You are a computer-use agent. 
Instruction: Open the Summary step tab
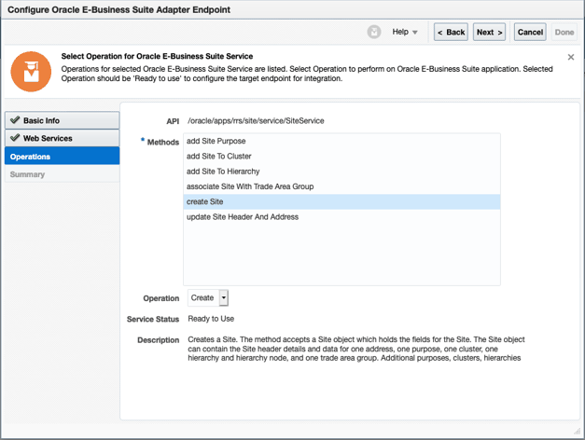pos(27,174)
